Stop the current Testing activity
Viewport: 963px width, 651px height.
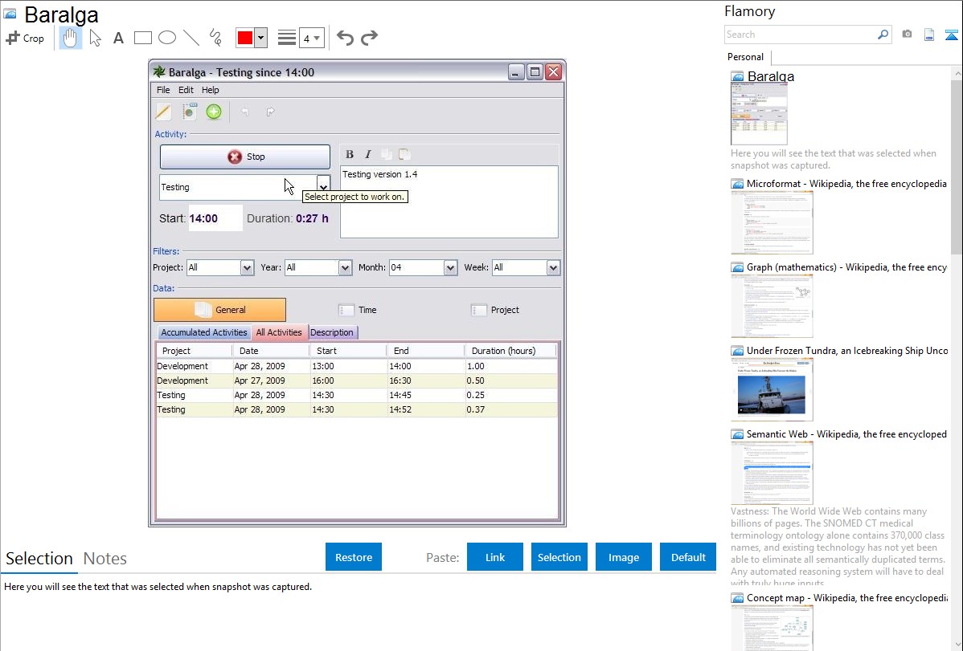[x=245, y=157]
